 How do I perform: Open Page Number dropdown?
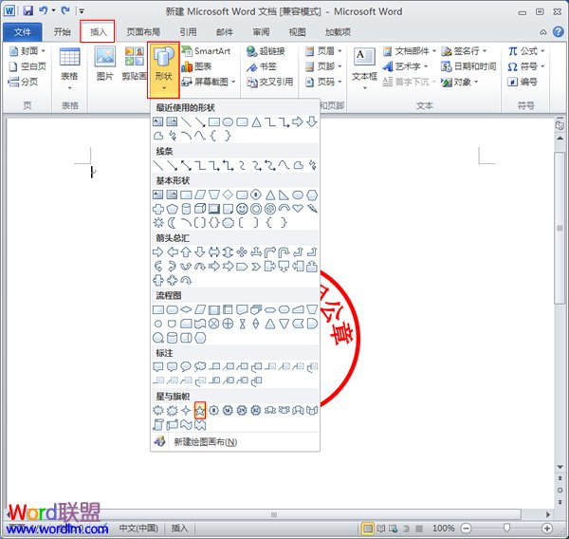(323, 83)
